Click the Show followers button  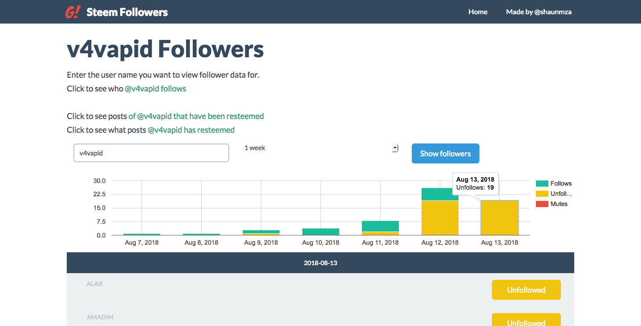pyautogui.click(x=445, y=153)
